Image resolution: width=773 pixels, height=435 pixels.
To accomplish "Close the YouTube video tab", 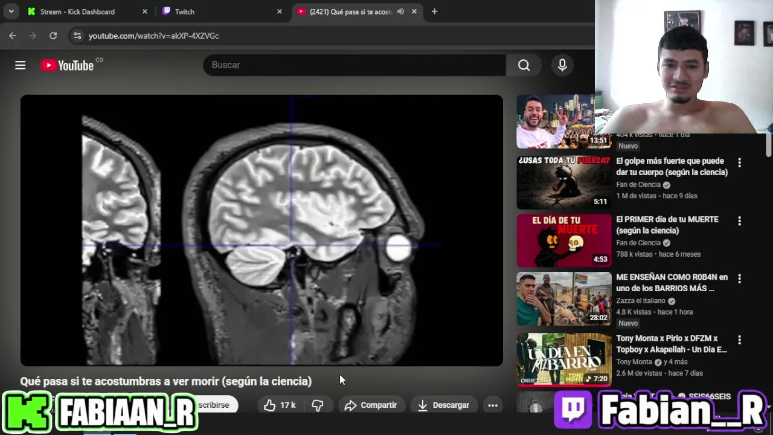I will tap(414, 11).
